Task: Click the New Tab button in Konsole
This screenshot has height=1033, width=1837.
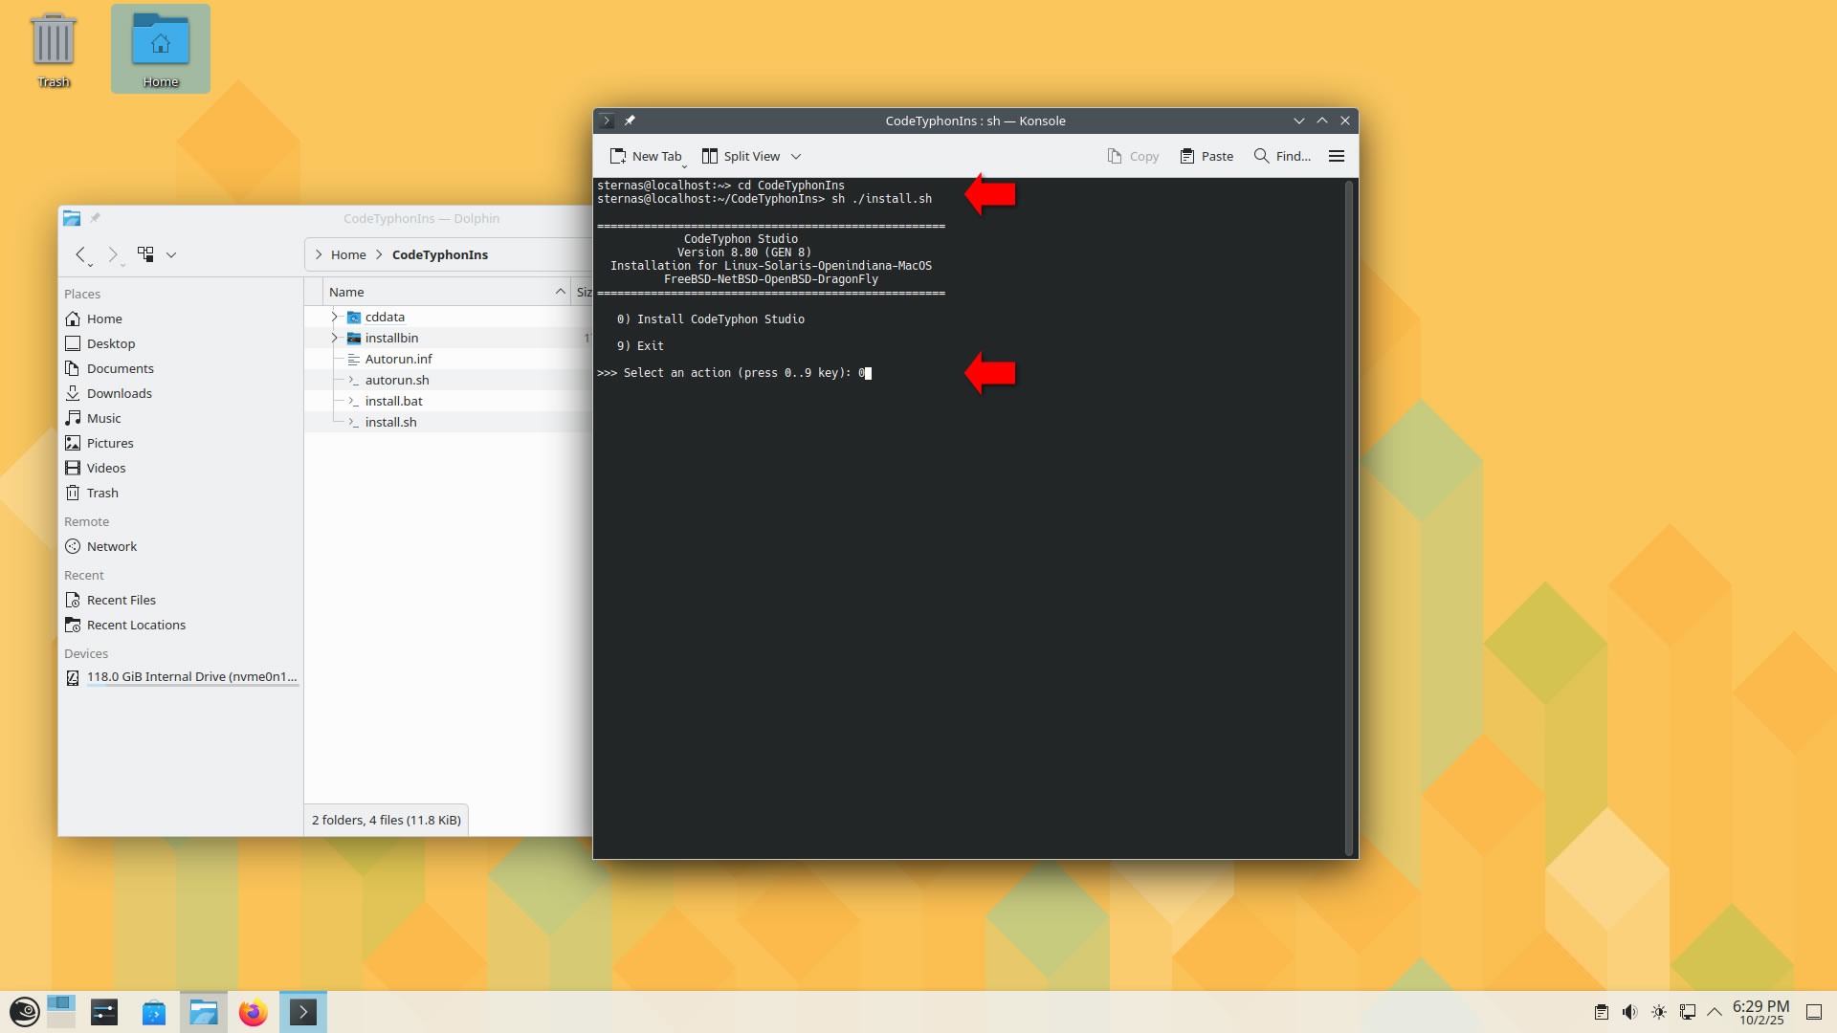Action: click(646, 156)
